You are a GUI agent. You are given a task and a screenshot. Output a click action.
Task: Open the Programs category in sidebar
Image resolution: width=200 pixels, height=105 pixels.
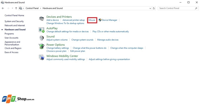(9, 34)
